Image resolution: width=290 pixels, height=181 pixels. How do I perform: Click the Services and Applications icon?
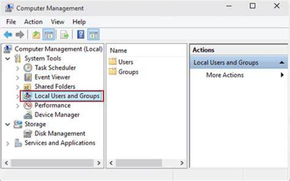click(18, 143)
